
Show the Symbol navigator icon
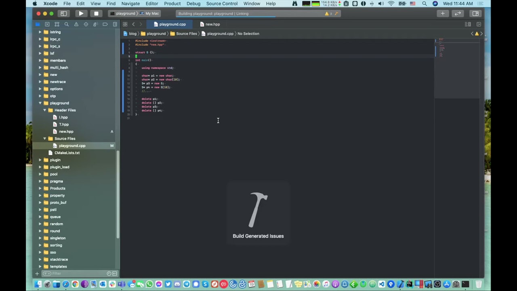(x=57, y=24)
